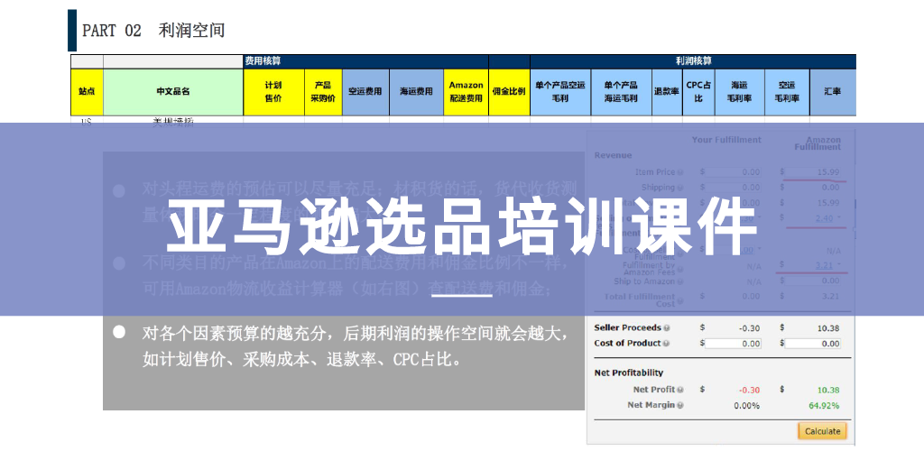Select the Amazon配送费用 column header
The width and height of the screenshot is (924, 451).
click(x=467, y=92)
